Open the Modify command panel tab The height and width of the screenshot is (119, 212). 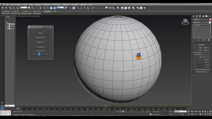pos(197,16)
